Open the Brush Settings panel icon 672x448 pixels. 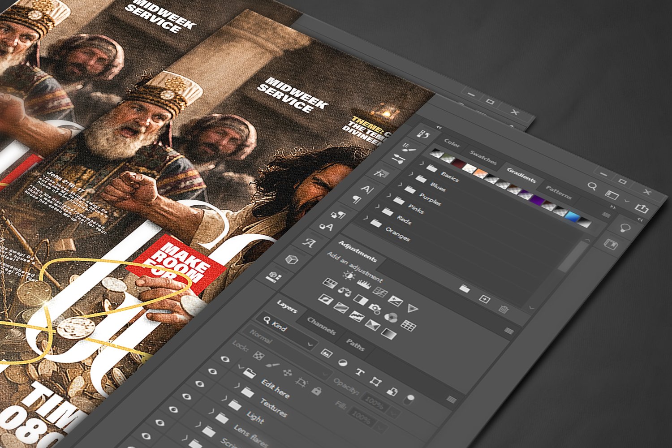(409, 148)
